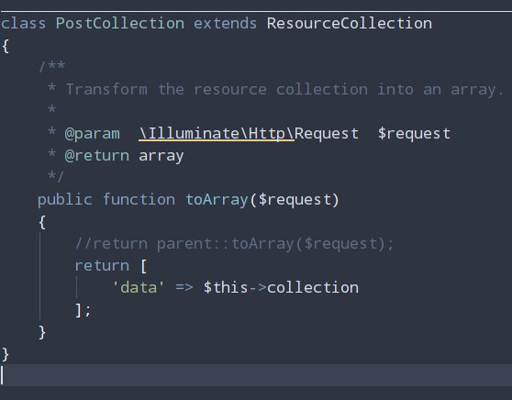Click the return keyword before the bracket
Screen dimensions: 512x400
102,266
